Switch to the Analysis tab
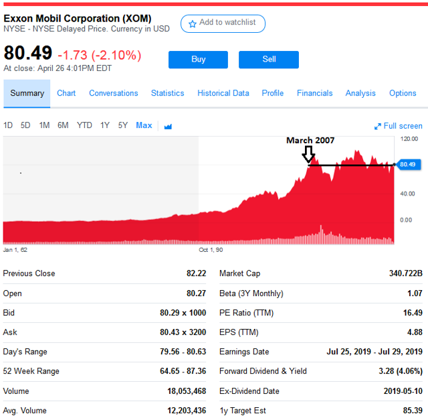Image resolution: width=428 pixels, height=420 pixels. [x=360, y=93]
